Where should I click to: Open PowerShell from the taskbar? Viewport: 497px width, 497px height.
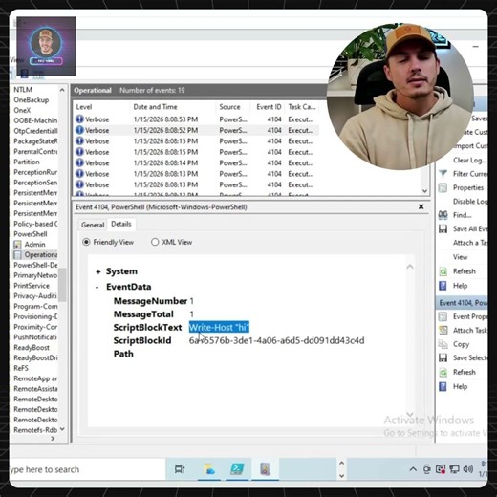pos(237,469)
